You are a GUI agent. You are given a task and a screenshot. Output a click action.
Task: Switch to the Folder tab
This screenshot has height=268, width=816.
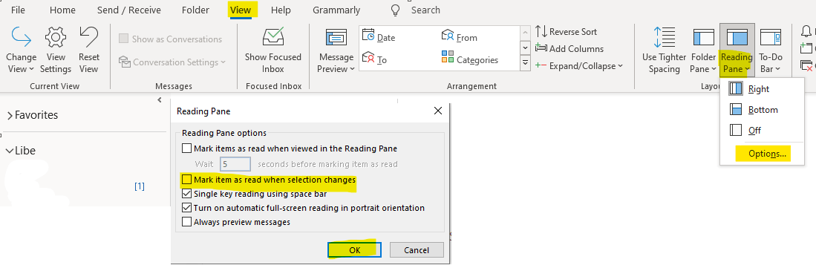(x=196, y=10)
